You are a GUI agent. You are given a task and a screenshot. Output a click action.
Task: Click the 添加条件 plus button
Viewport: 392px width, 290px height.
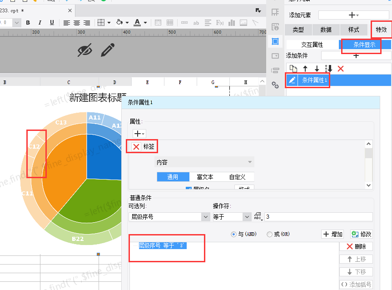pos(356,55)
